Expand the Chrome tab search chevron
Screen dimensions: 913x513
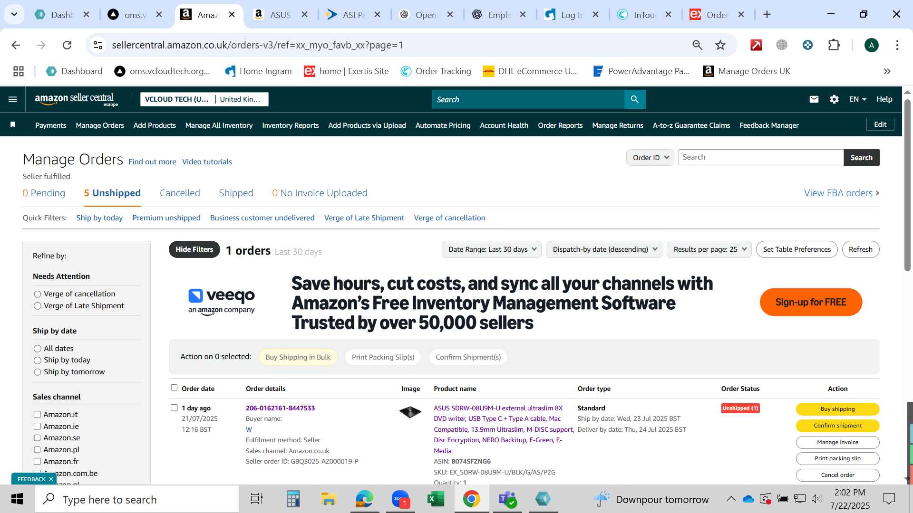14,14
